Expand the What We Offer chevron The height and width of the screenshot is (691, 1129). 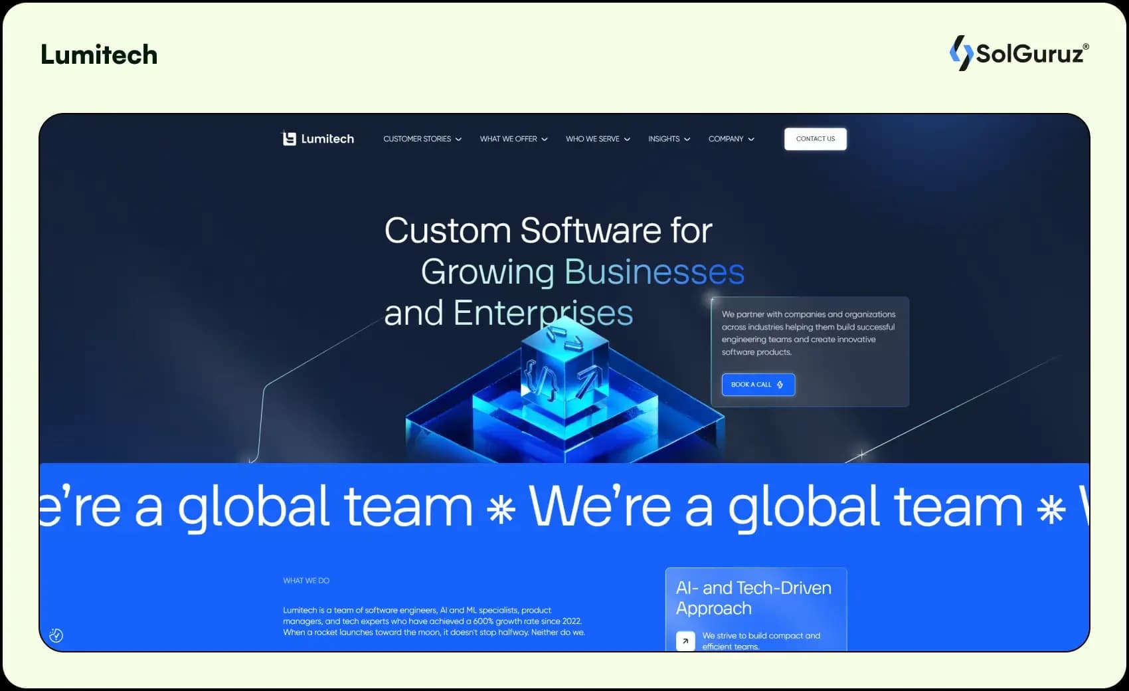click(x=545, y=140)
